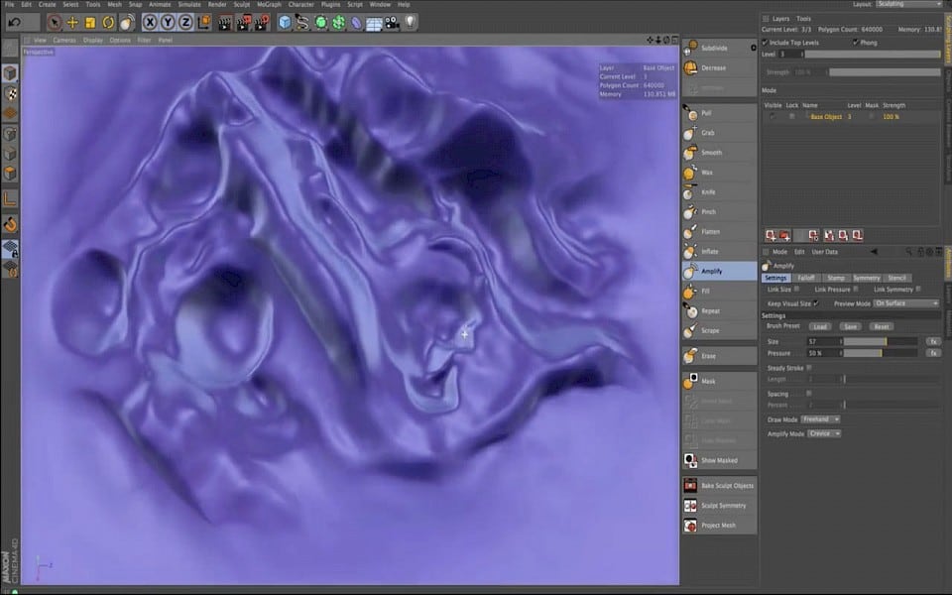Activate the Rotate tool
Image resolution: width=952 pixels, height=595 pixels.
pyautogui.click(x=108, y=23)
